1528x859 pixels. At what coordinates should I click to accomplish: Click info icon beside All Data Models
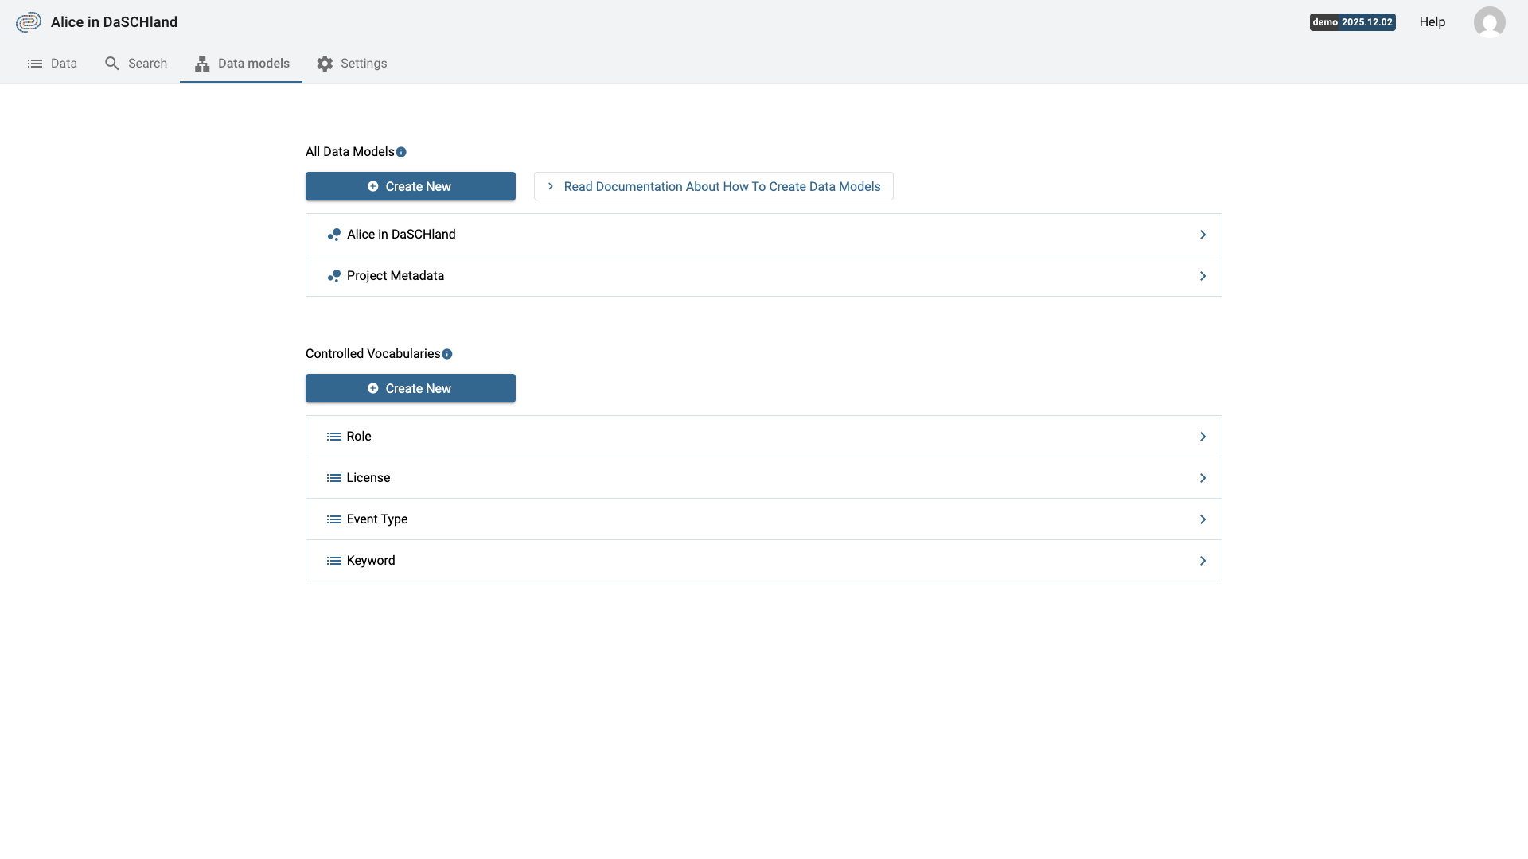tap(401, 152)
